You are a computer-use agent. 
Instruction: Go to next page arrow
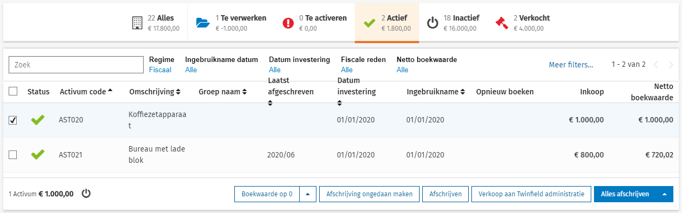tap(671, 65)
